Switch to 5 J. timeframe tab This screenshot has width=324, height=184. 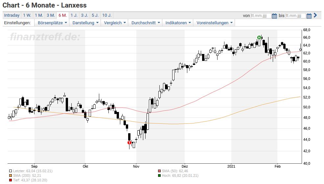95,15
